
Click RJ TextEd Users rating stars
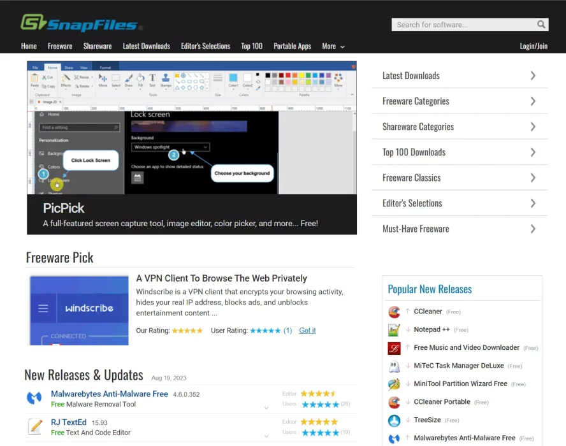320,433
